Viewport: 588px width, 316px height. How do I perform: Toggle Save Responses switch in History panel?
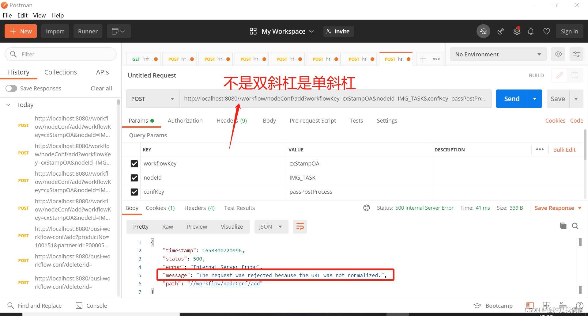tap(11, 88)
